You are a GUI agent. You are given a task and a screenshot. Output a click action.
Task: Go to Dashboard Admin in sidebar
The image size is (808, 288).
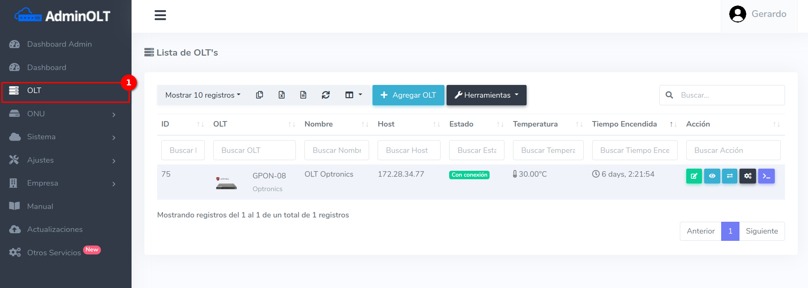(x=59, y=44)
